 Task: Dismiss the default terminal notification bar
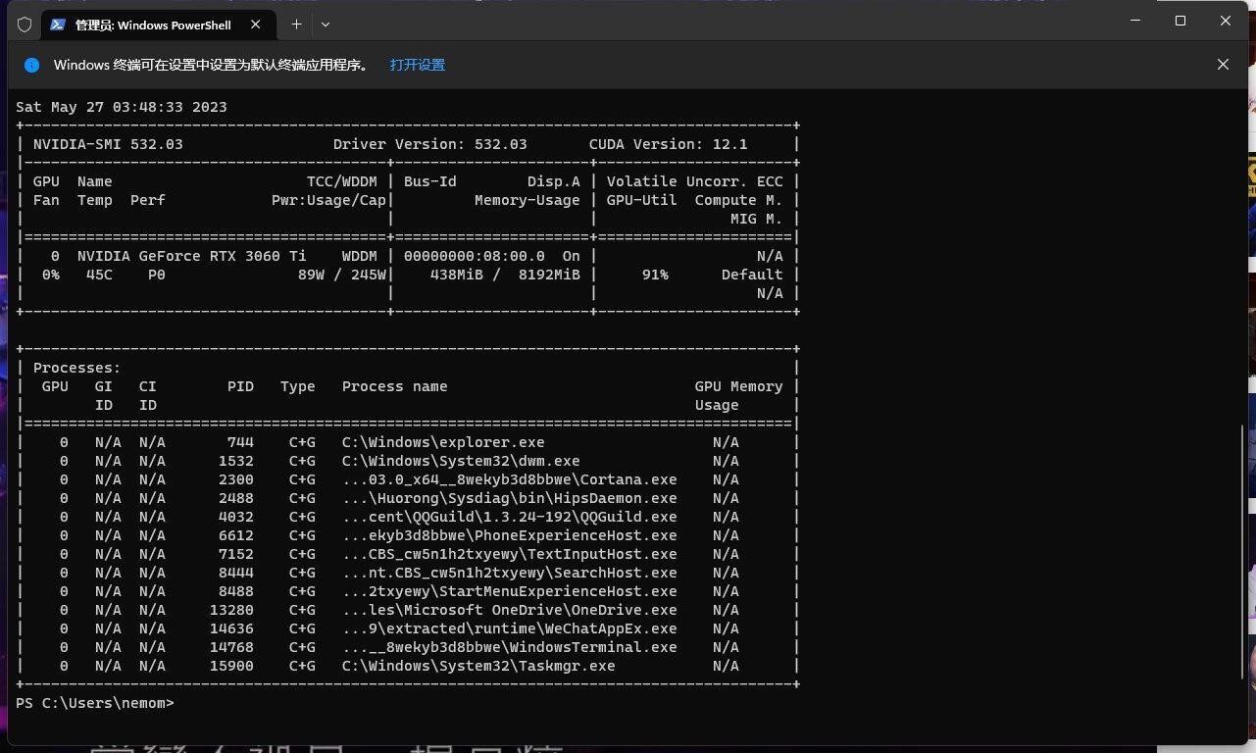pos(1223,65)
